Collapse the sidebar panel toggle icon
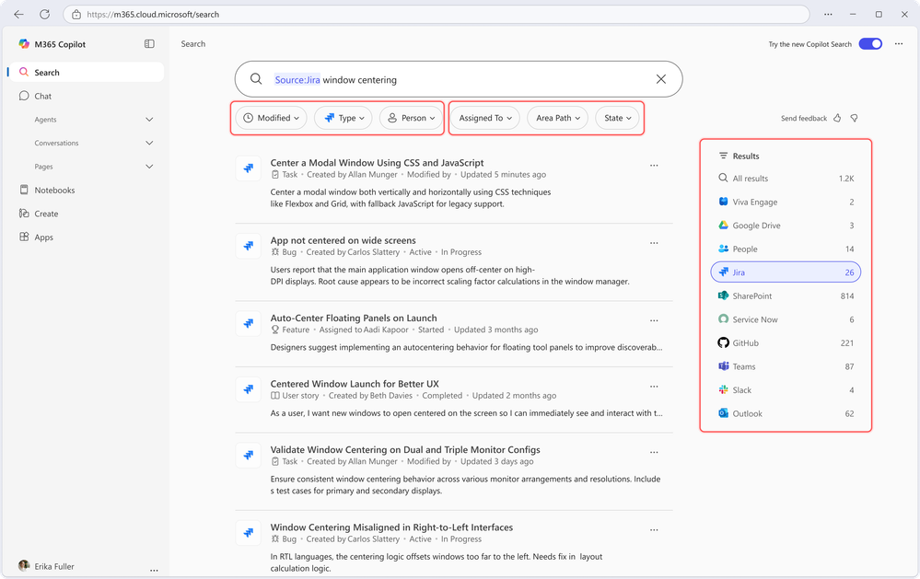 (x=149, y=44)
